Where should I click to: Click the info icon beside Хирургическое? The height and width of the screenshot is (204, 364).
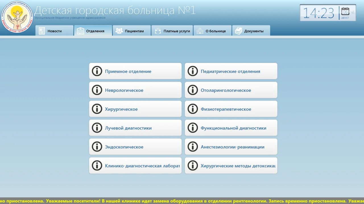pos(97,109)
